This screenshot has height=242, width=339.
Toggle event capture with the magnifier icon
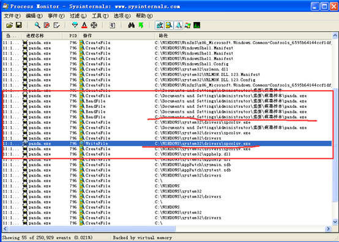pos(37,25)
